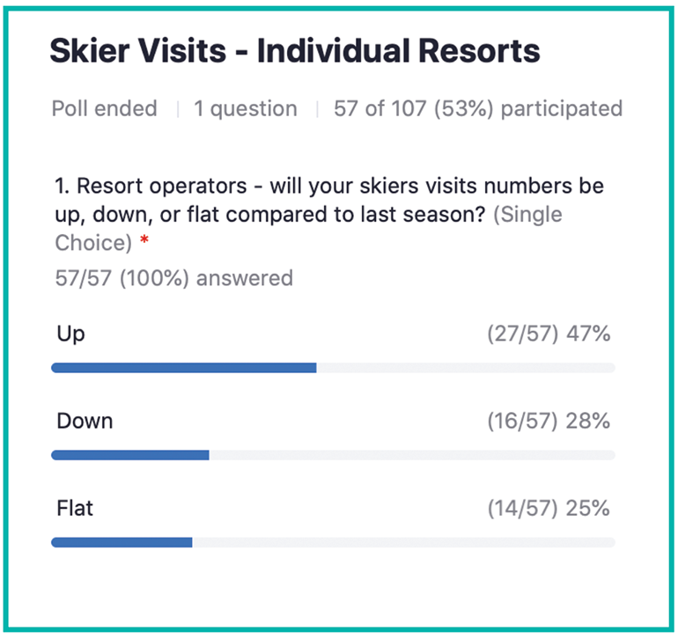Click '57/57 (100%) answered' text
678x639 pixels.
pyautogui.click(x=173, y=277)
